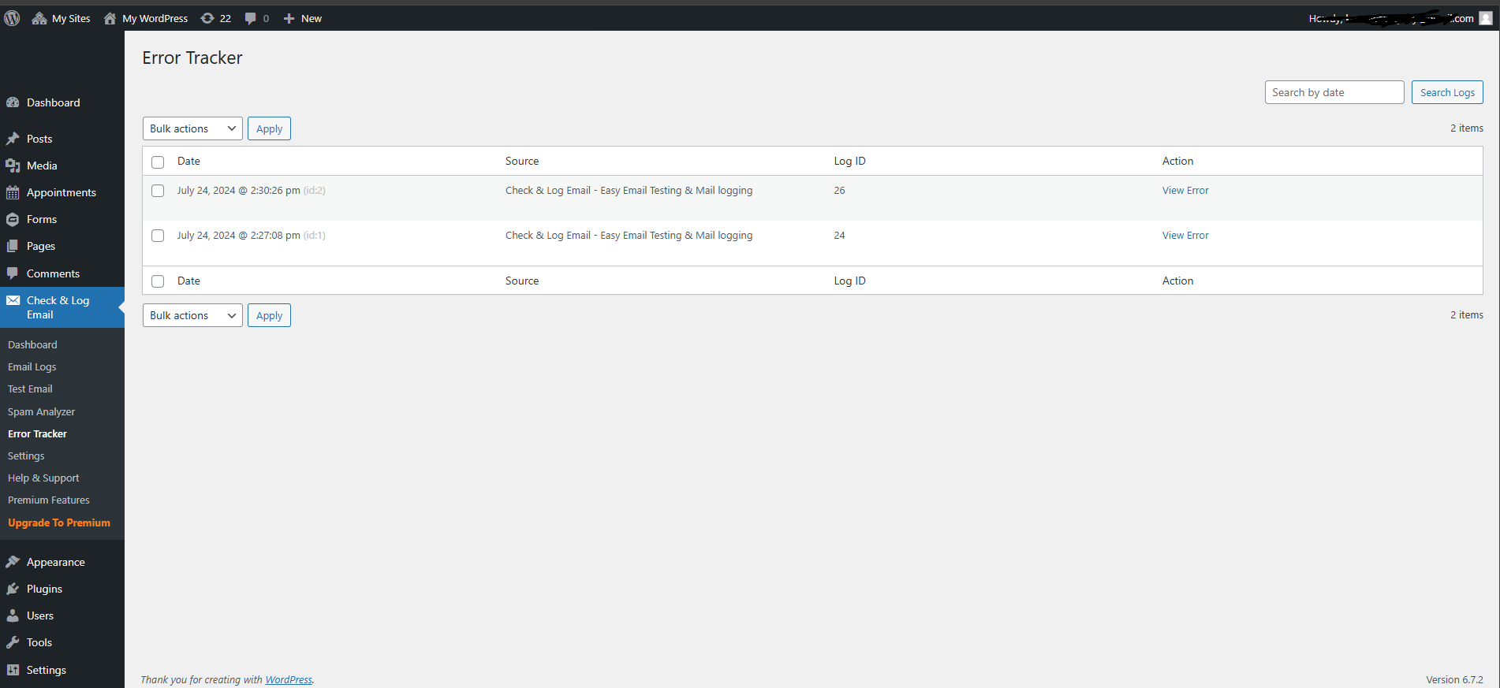Check the row dated 2:27:08 pm
This screenshot has height=688, width=1500.
point(158,236)
